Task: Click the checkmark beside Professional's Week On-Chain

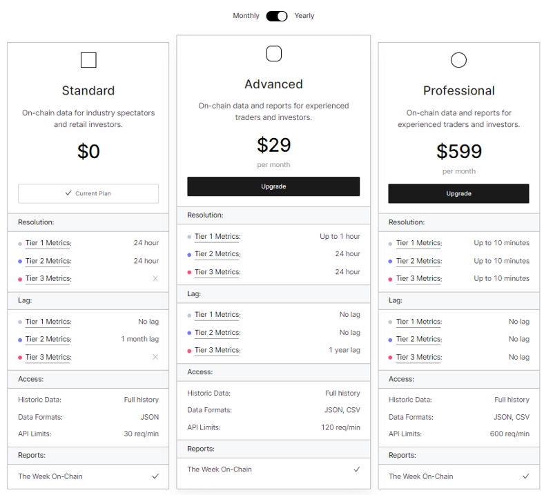Action: click(x=526, y=476)
